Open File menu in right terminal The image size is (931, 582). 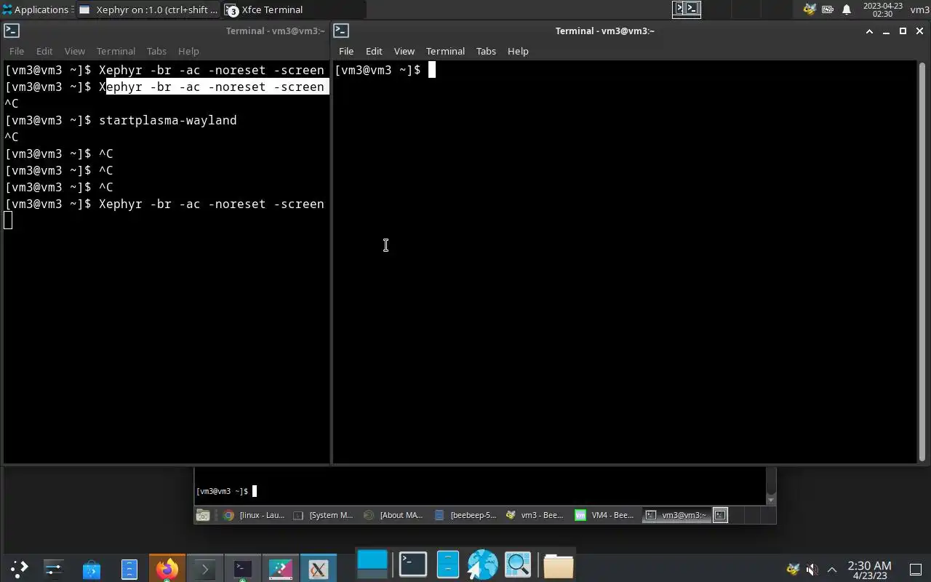pos(346,51)
